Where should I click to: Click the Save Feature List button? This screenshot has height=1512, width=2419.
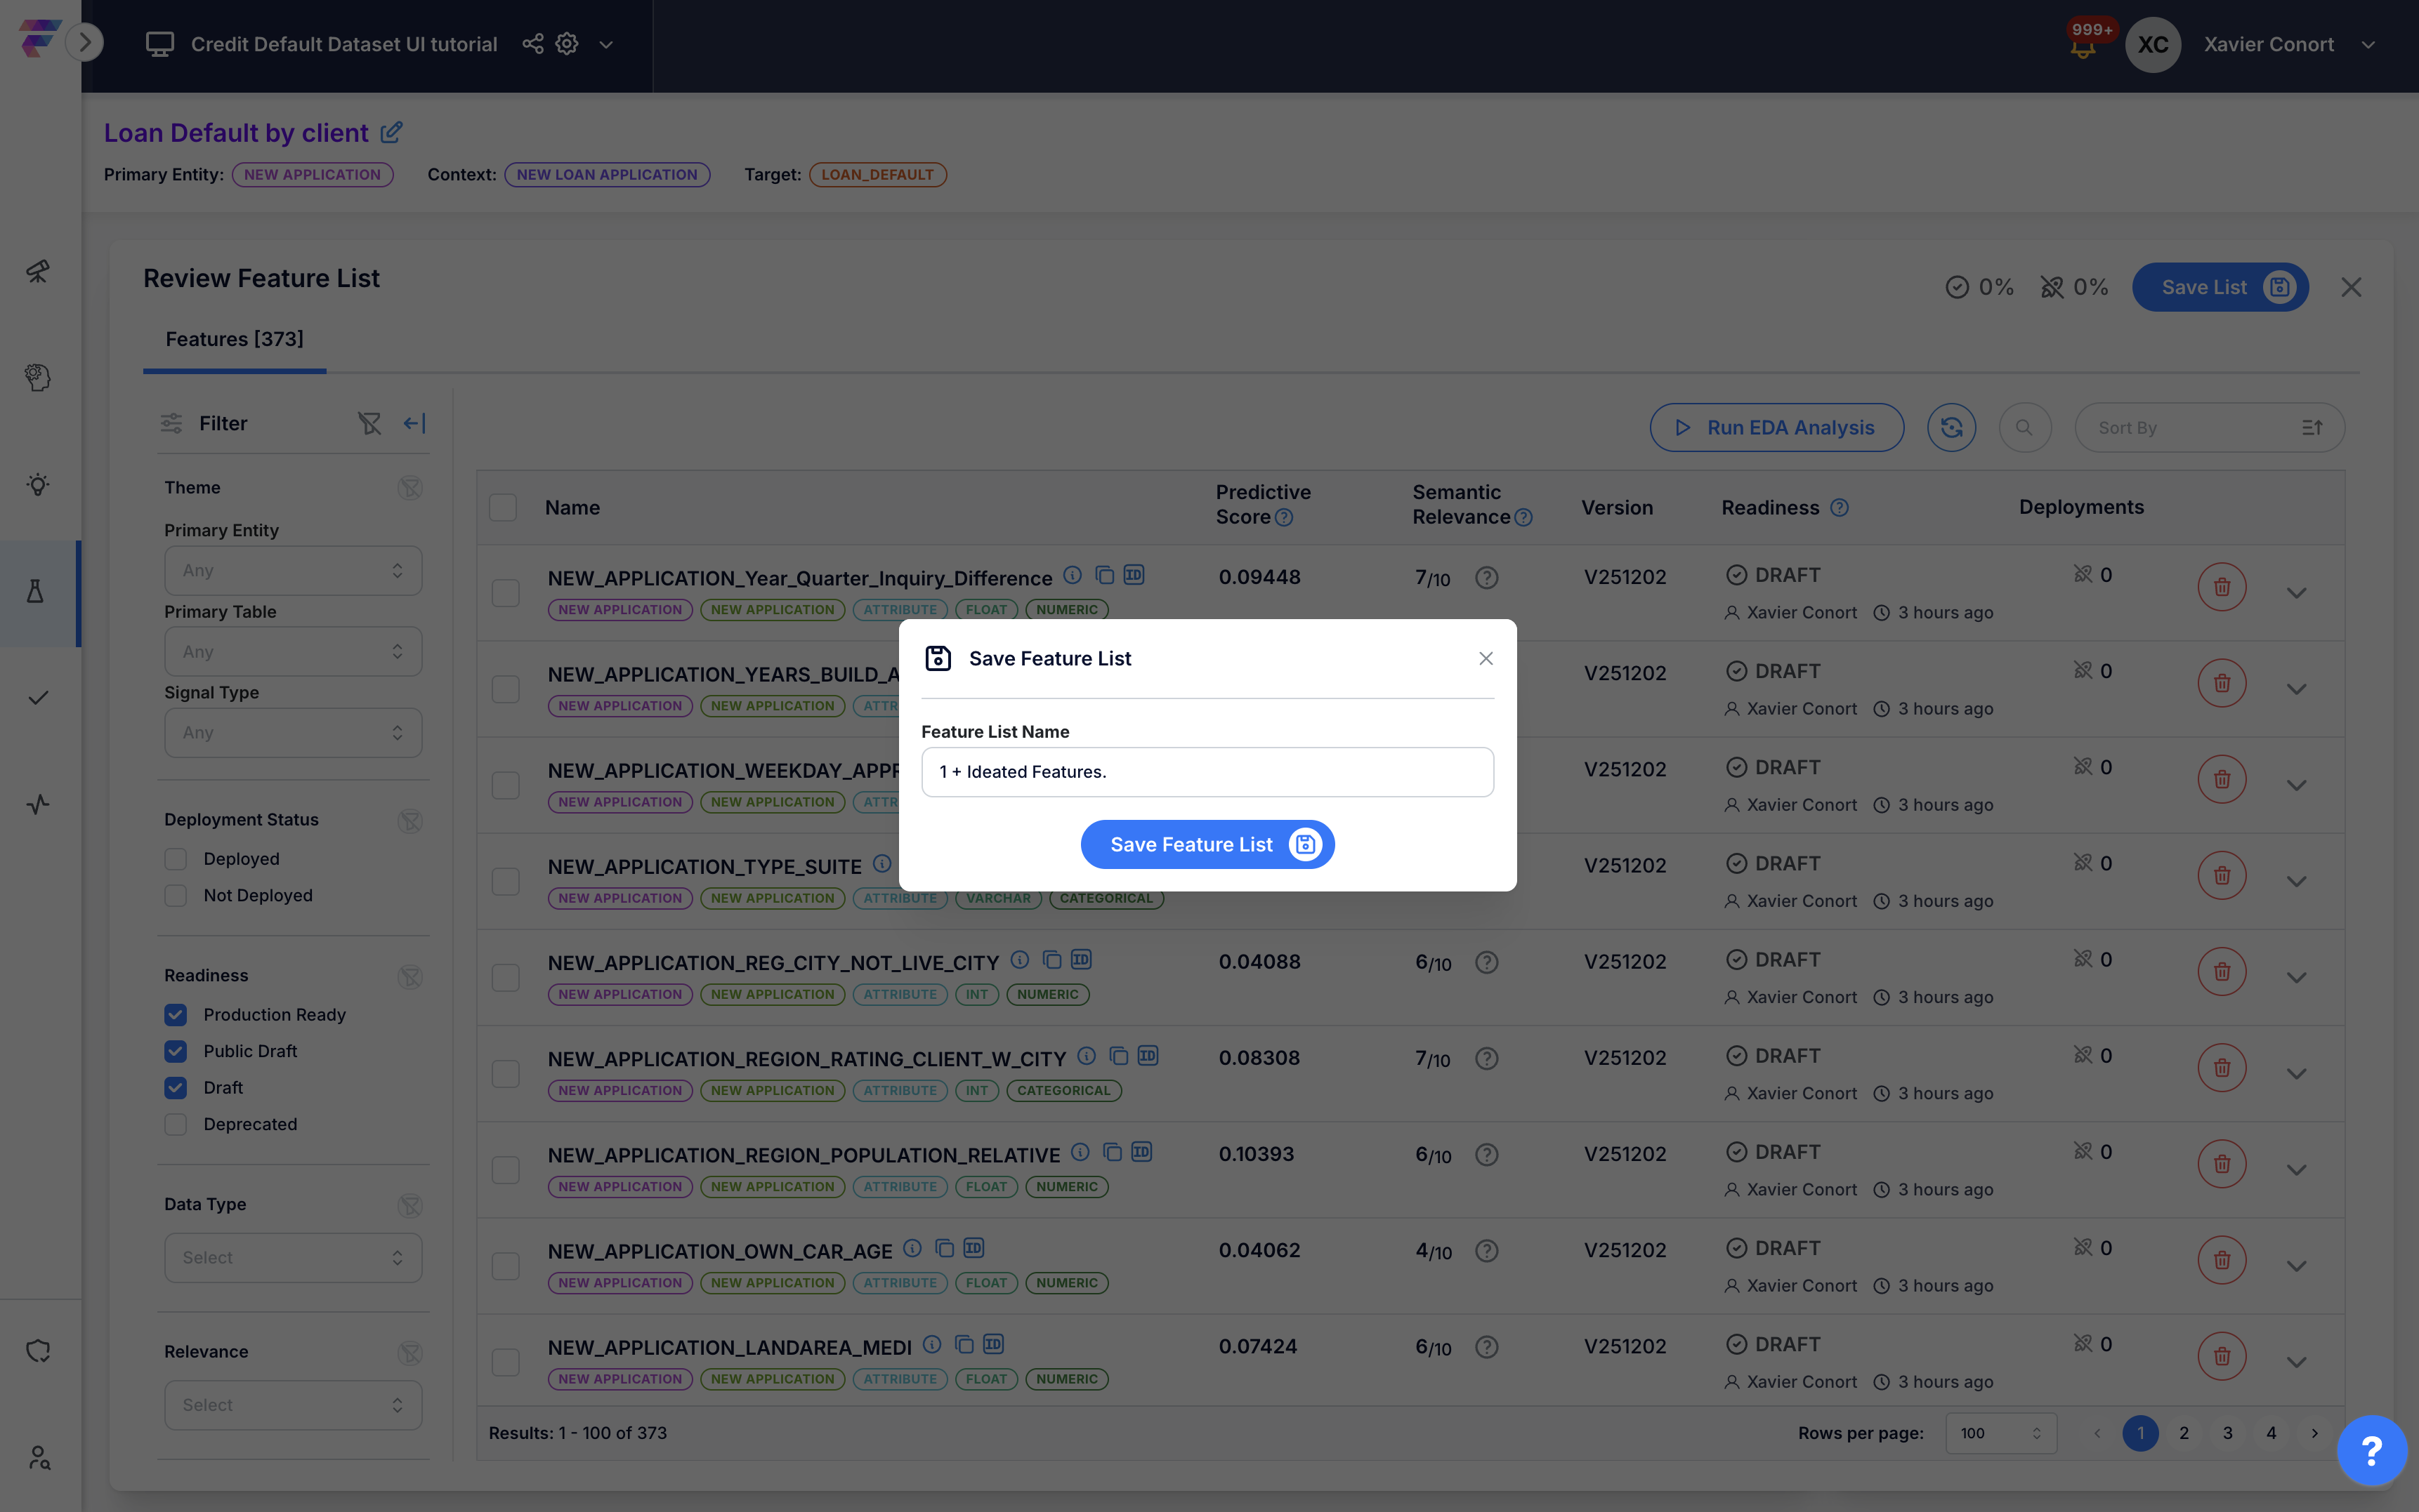point(1207,844)
